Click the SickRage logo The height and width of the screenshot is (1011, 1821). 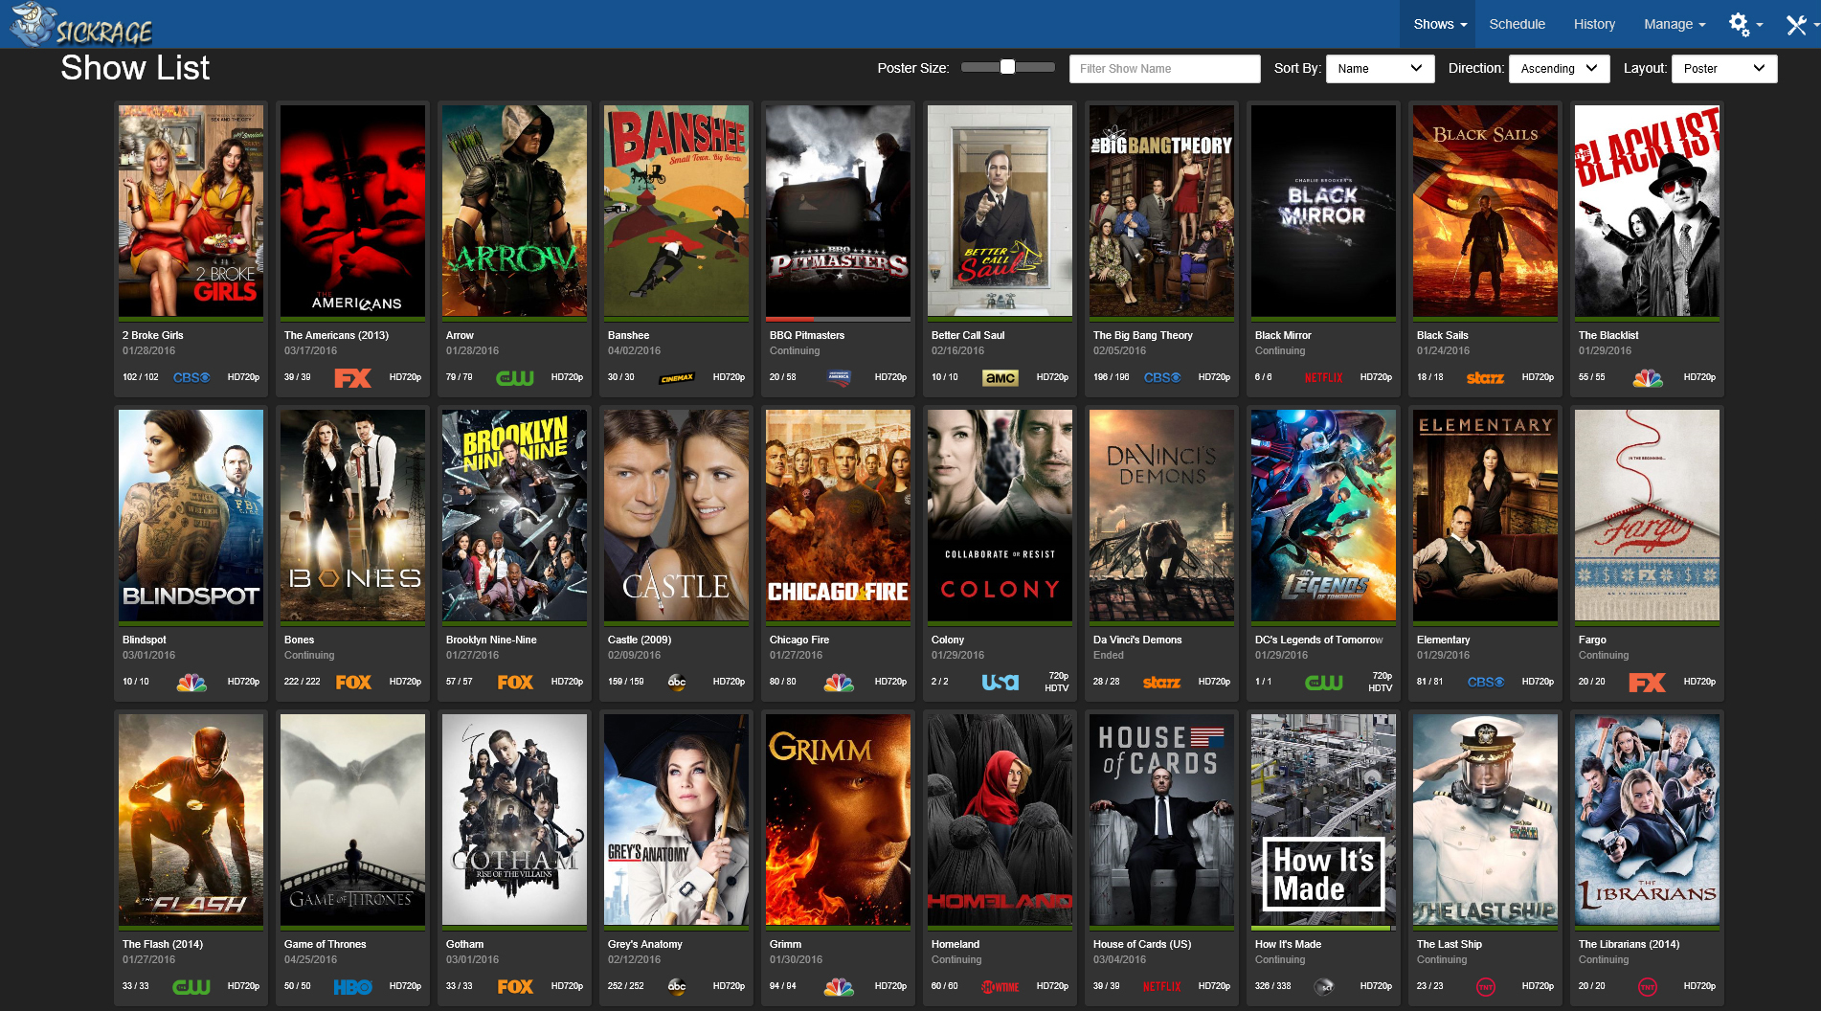click(x=81, y=25)
